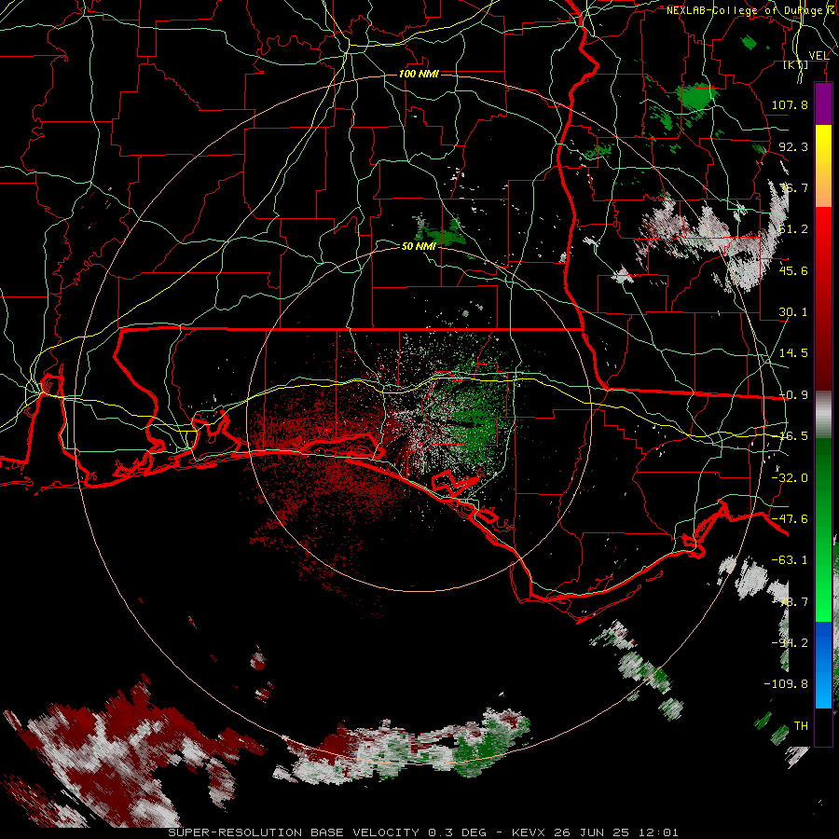Click the VEL legend title
The height and width of the screenshot is (839, 839).
coord(818,56)
